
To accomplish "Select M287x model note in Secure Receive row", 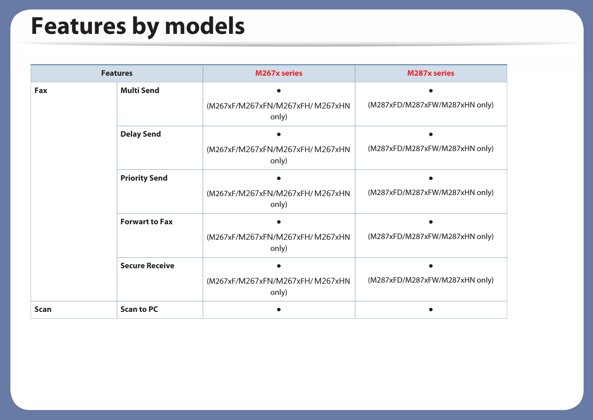I will tap(431, 280).
